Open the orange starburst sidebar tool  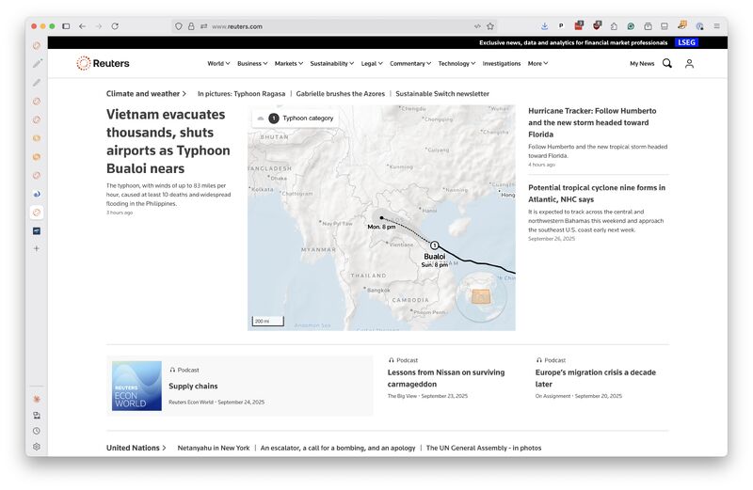[x=37, y=399]
